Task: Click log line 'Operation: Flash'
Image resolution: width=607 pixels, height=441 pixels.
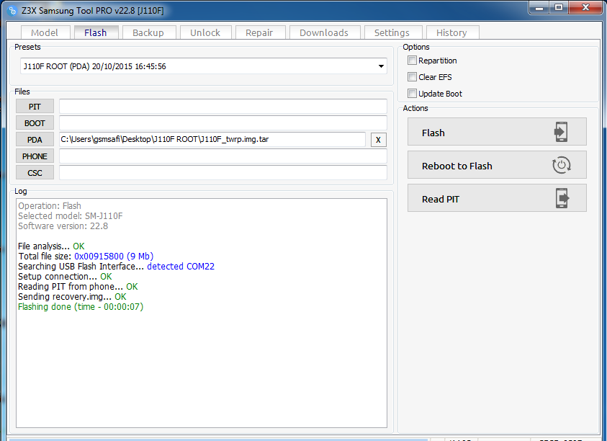Action: 50,206
